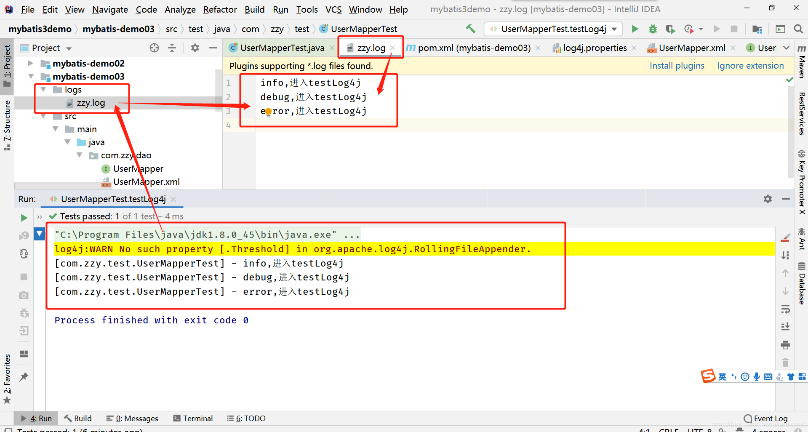
Task: Click the Build project hammer icon
Action: click(x=470, y=29)
